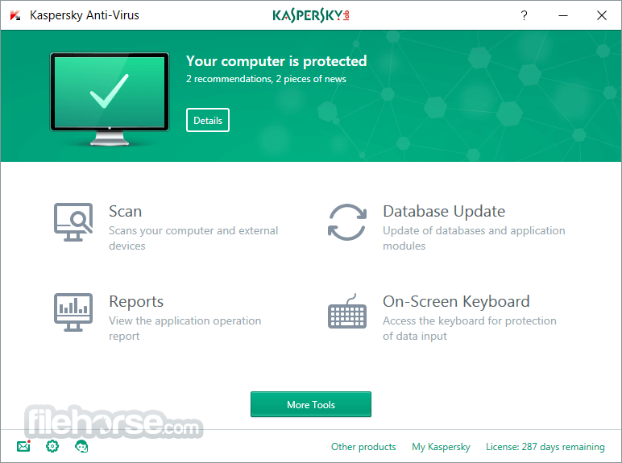Viewport: 622px width, 463px height.
Task: Click License: 287 days remaining link
Action: (x=545, y=447)
